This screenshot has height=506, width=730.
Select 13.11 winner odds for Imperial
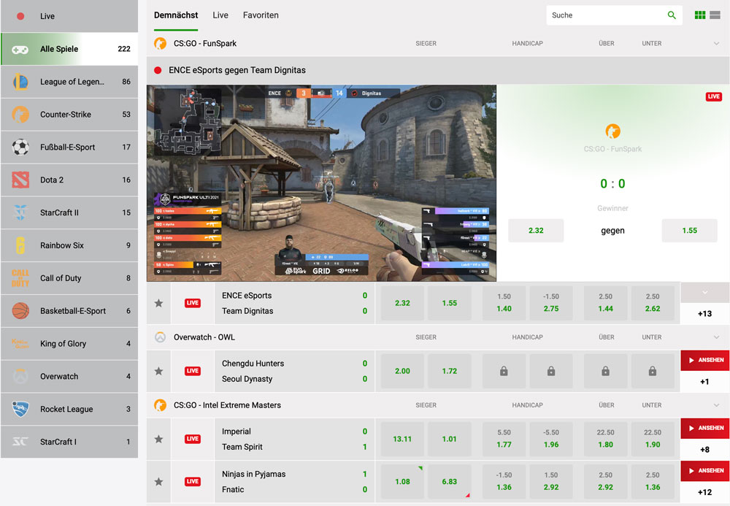(x=402, y=439)
